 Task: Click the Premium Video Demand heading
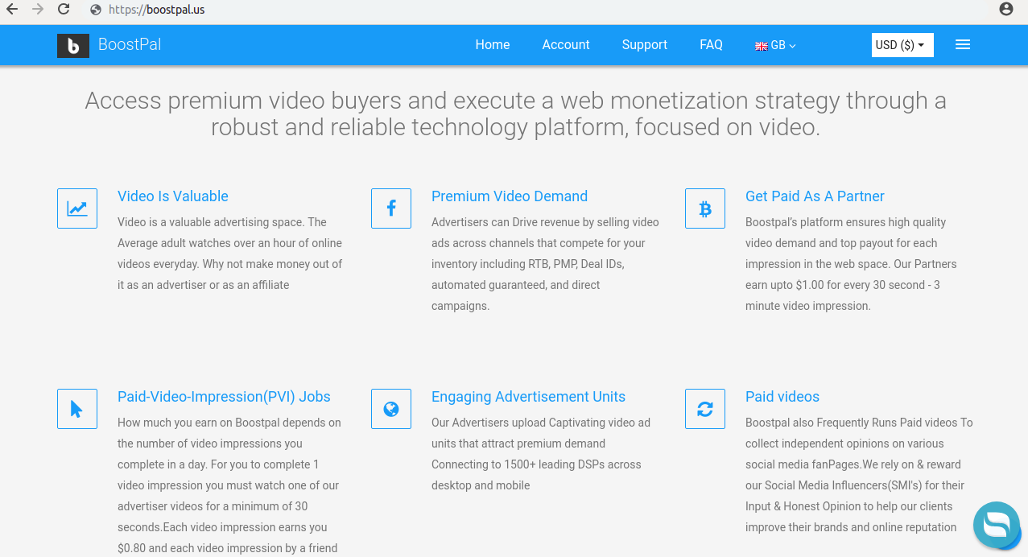510,196
